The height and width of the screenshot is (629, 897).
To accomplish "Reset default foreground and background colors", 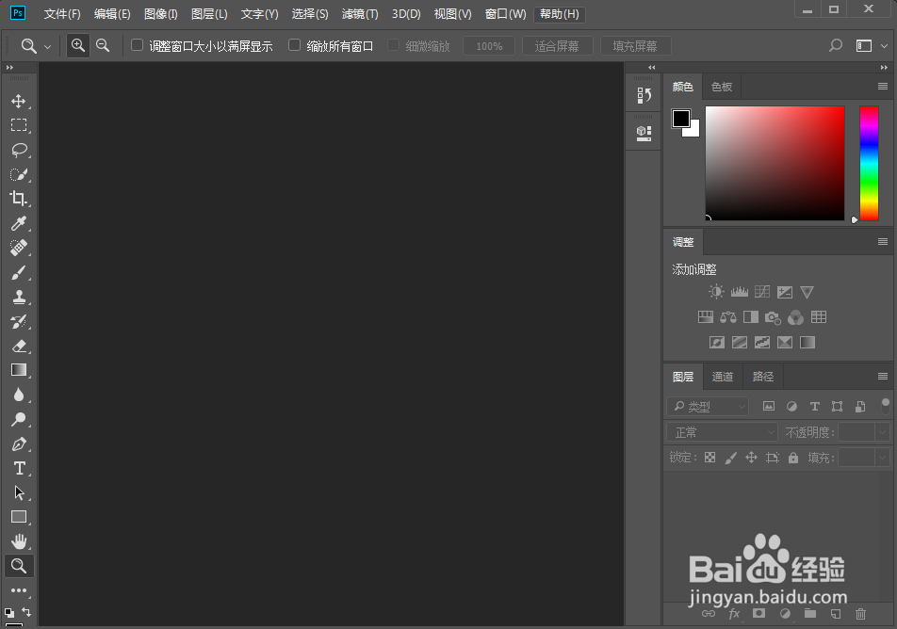I will [9, 612].
